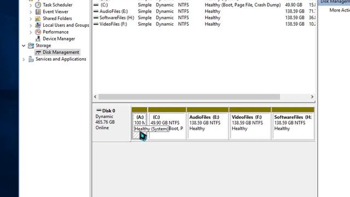
Task: Click the Disk Management drive icon
Action: pyautogui.click(x=38, y=53)
